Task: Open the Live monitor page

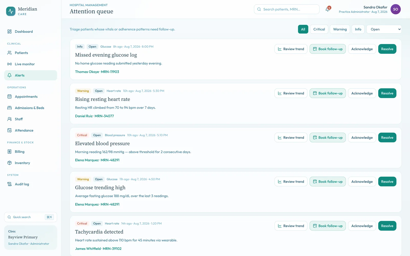Action: (x=30, y=64)
